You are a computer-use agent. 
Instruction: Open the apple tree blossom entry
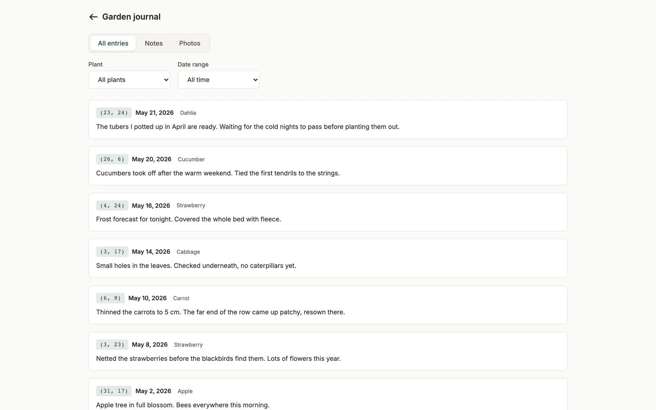[328, 394]
